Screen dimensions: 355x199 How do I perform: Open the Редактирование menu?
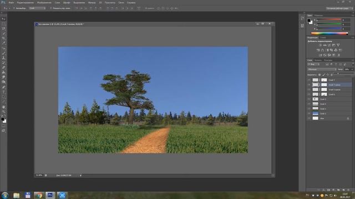click(x=26, y=2)
